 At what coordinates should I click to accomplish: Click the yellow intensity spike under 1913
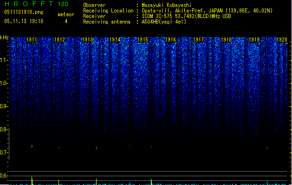pyautogui.click(x=96, y=182)
